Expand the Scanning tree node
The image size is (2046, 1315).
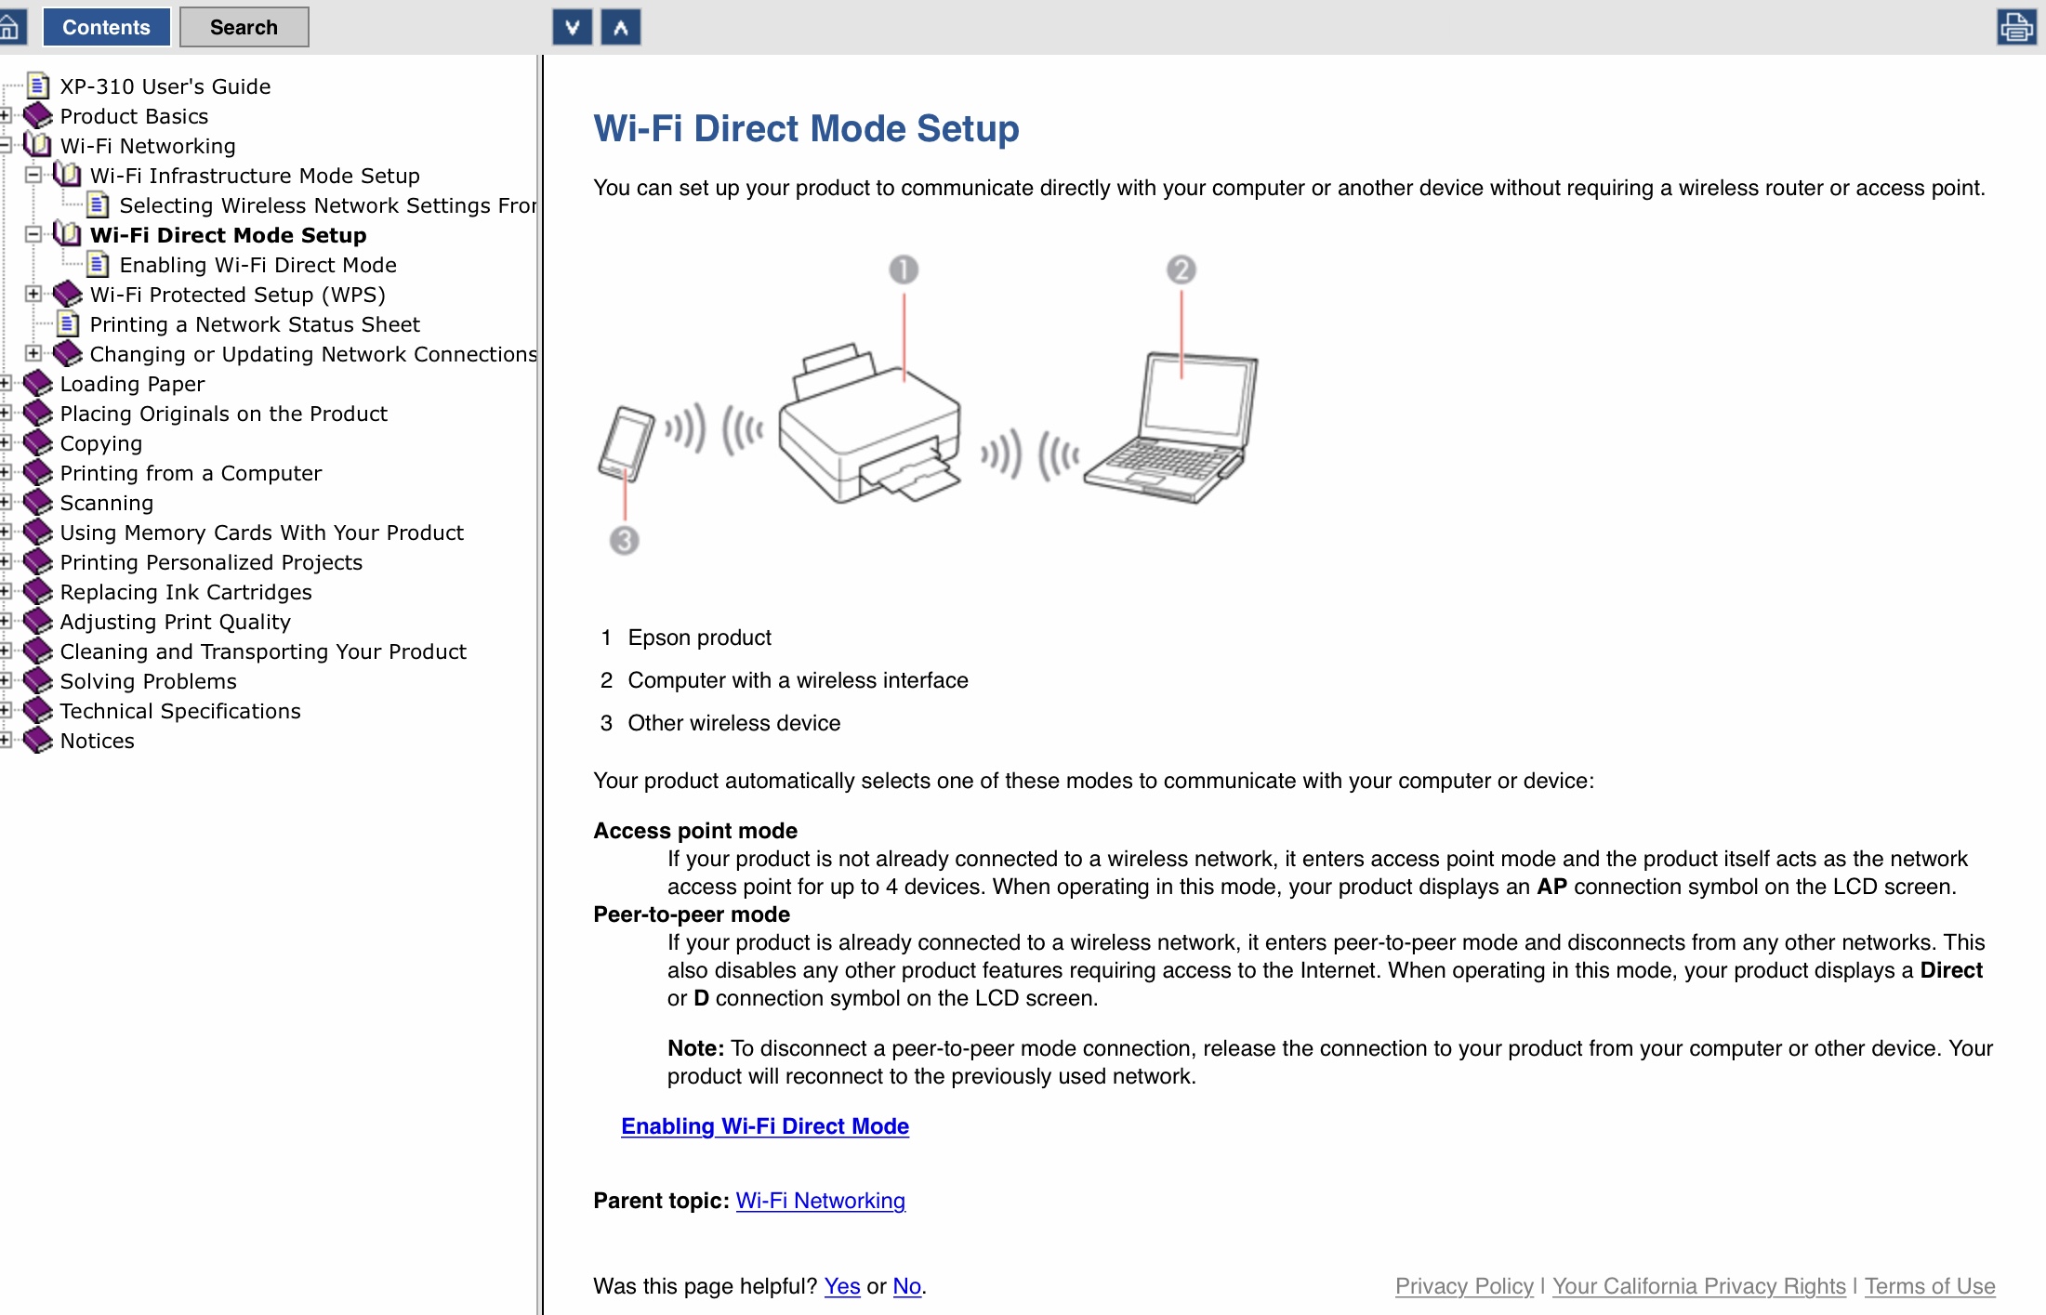pos(5,502)
